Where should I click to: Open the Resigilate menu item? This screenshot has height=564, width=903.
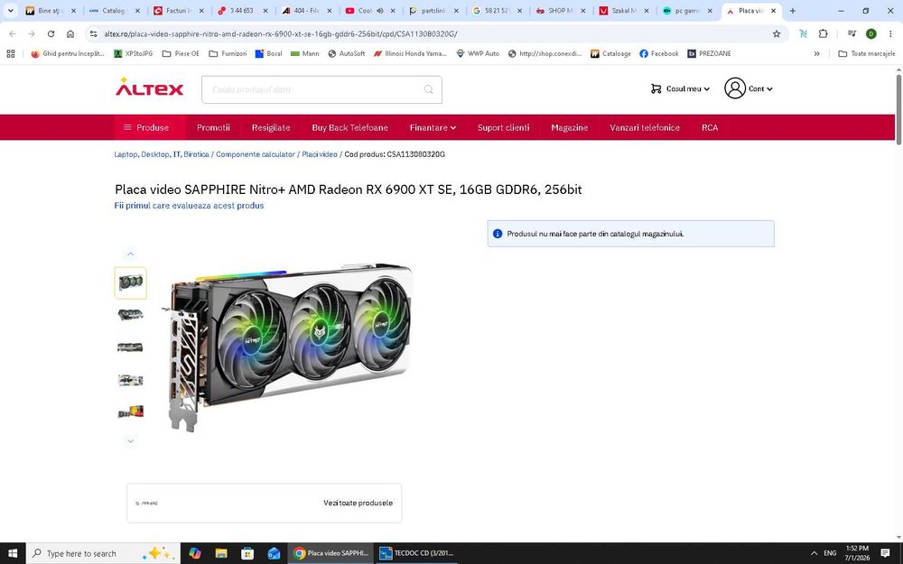(x=271, y=128)
